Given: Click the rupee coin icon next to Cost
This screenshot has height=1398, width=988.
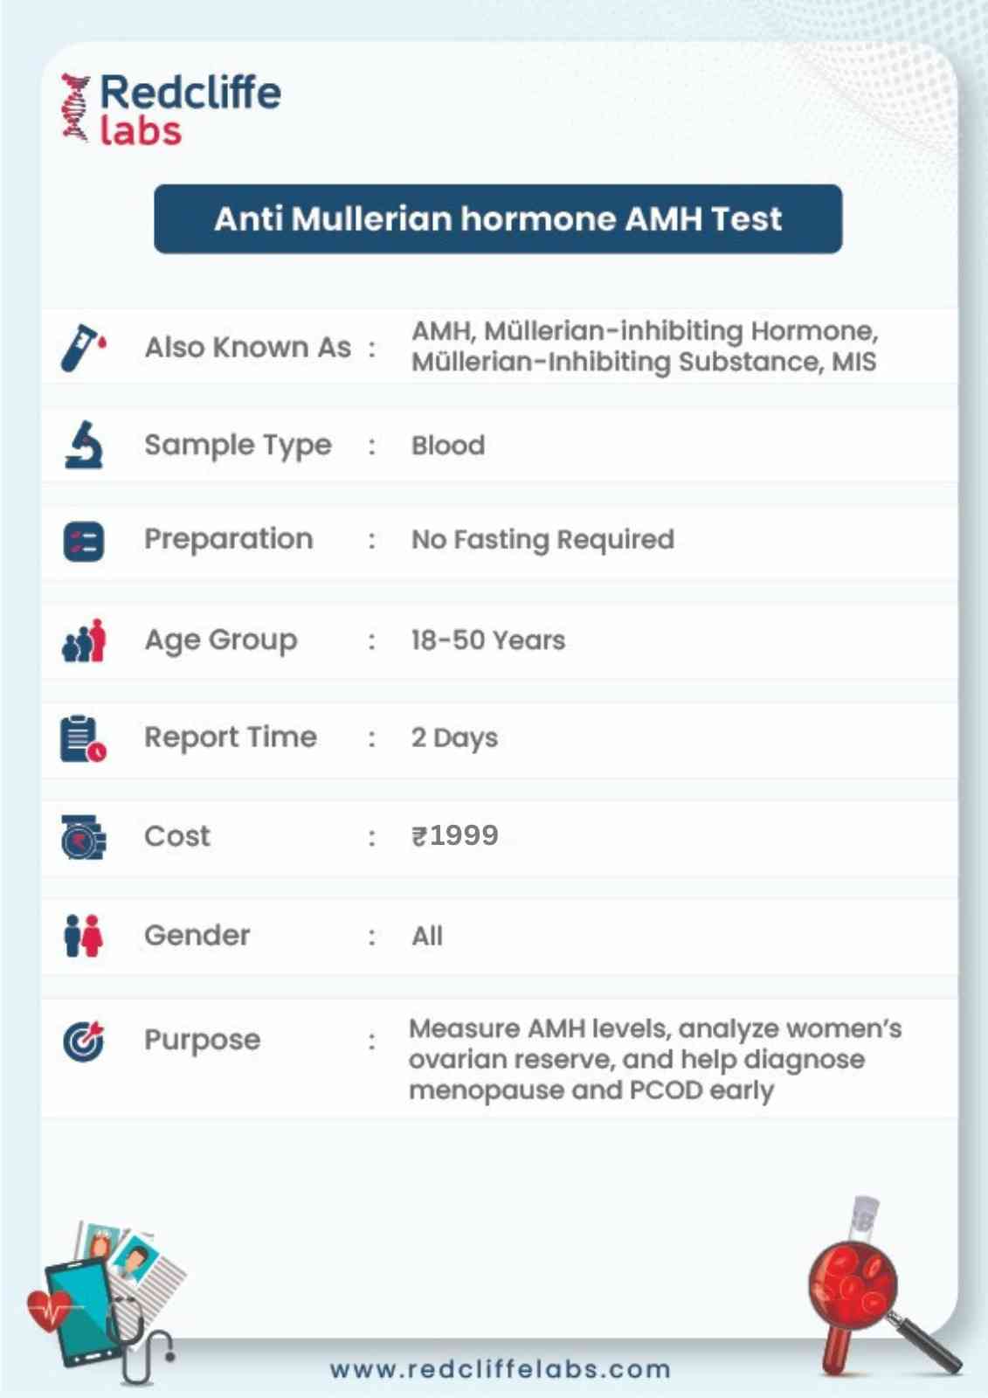Looking at the screenshot, I should [x=83, y=836].
